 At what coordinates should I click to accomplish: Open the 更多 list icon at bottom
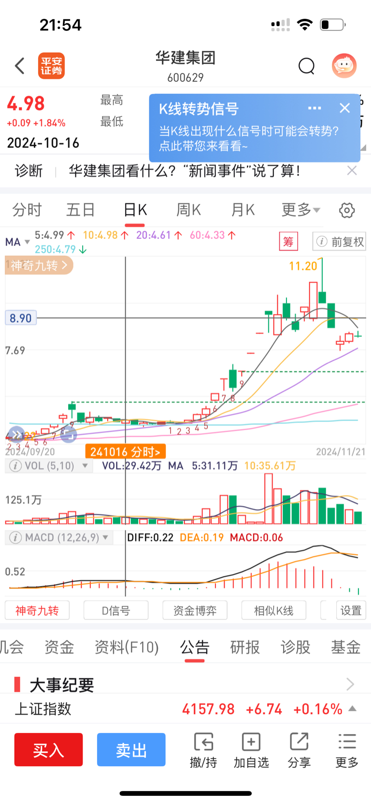[x=347, y=742]
